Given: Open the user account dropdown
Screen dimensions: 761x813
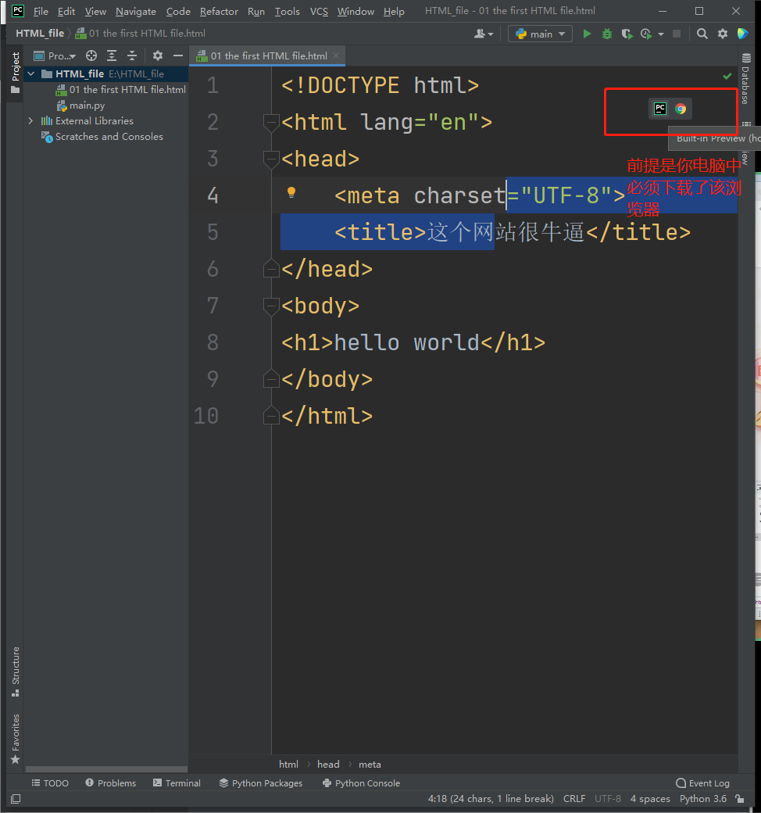Looking at the screenshot, I should [x=484, y=34].
